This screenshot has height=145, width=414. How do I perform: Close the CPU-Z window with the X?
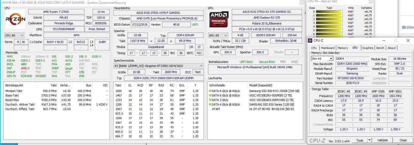click(408, 41)
